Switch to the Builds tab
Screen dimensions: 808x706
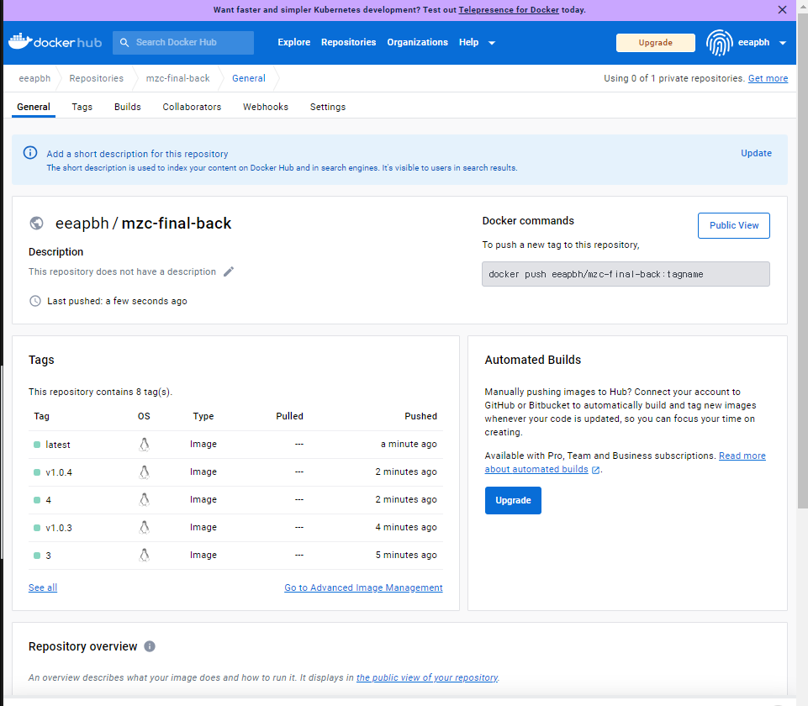(127, 107)
